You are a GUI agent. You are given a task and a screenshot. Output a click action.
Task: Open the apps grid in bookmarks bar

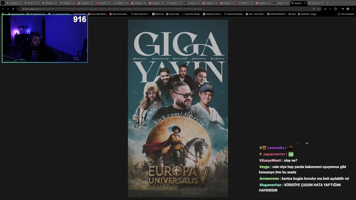3,14
